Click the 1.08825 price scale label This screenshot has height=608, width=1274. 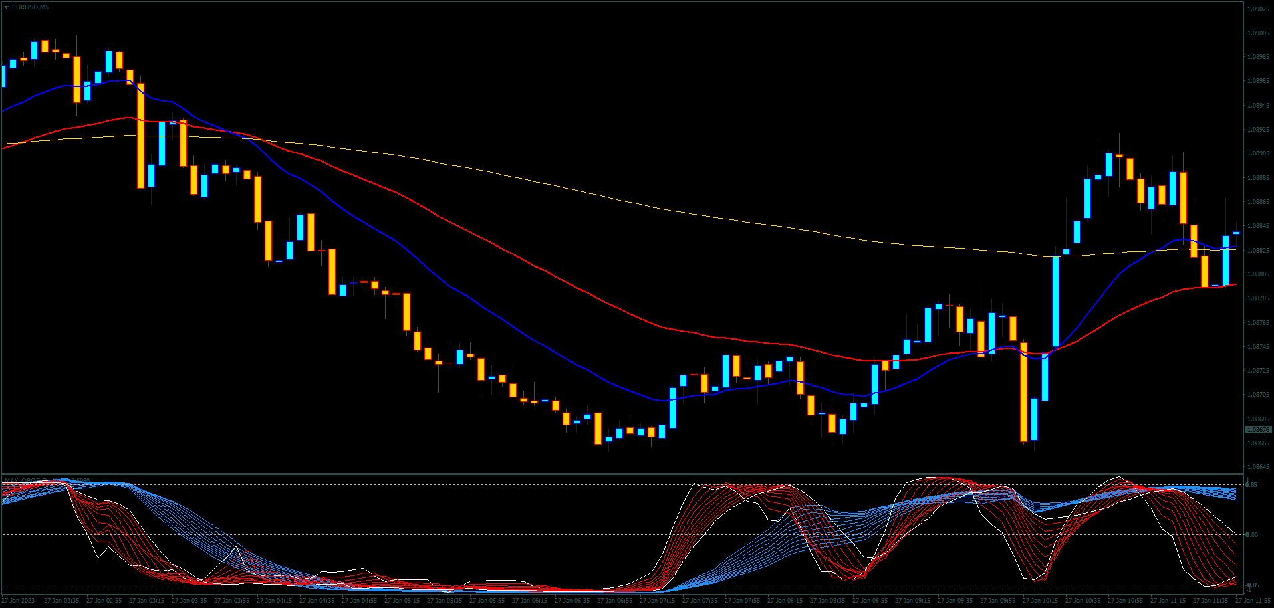click(1257, 250)
